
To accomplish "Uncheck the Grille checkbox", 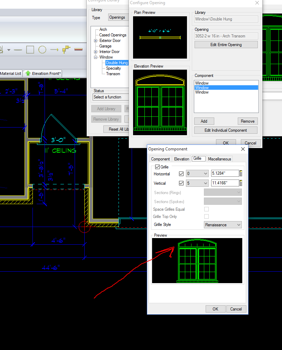I will click(x=158, y=167).
